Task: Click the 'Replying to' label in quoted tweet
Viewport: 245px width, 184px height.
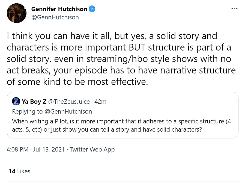Action: pyautogui.click(x=27, y=111)
